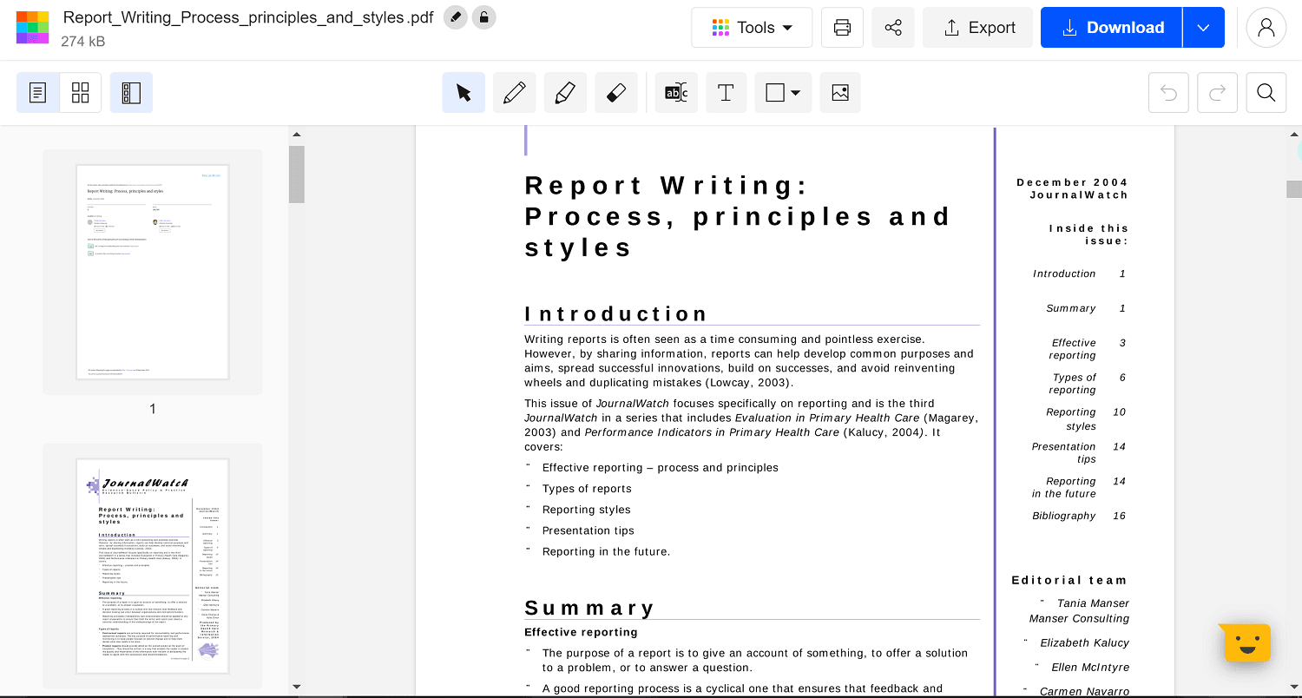Click 'December 2004 JournalWatch' text
Image resolution: width=1302 pixels, height=698 pixels.
[1073, 188]
